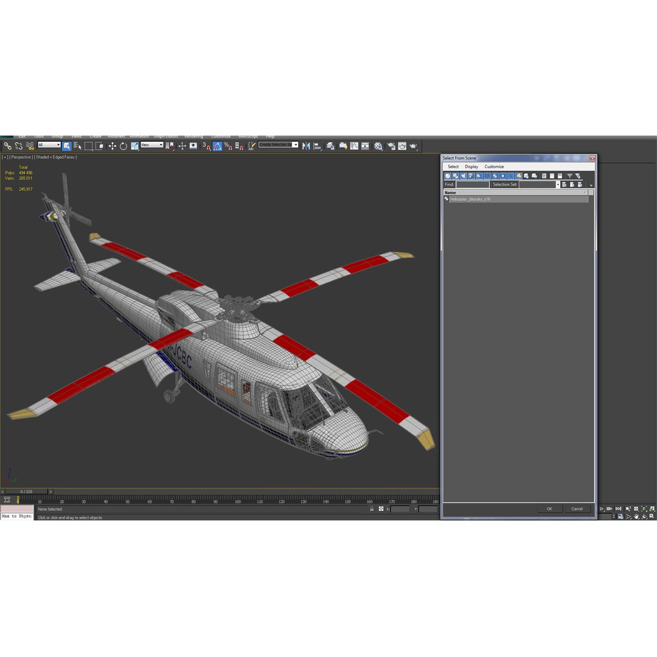Step time slider forward with right arrow

click(50, 492)
